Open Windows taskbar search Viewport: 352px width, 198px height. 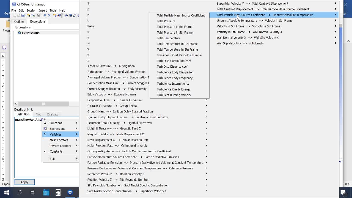point(20,193)
